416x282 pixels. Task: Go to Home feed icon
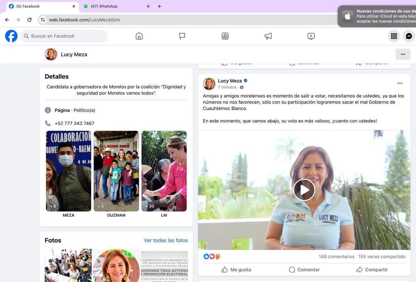click(x=139, y=36)
